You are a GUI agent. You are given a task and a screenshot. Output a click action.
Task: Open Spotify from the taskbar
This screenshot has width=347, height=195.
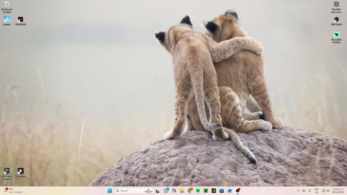[198, 191]
